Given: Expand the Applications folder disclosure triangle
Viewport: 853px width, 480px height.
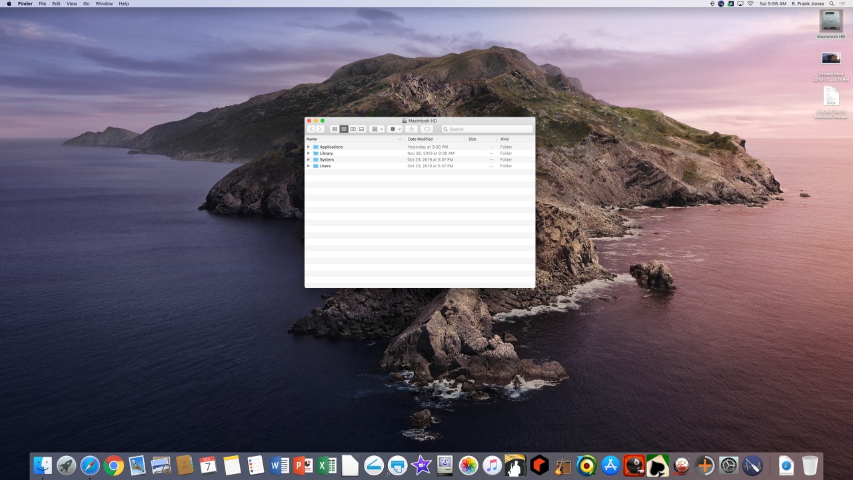Looking at the screenshot, I should point(309,147).
